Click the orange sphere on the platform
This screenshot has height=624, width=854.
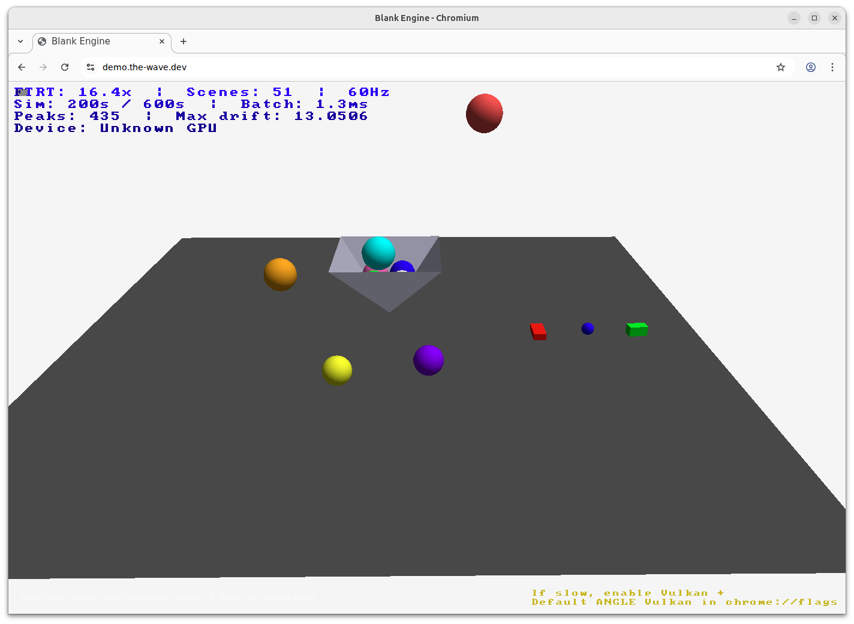click(280, 274)
